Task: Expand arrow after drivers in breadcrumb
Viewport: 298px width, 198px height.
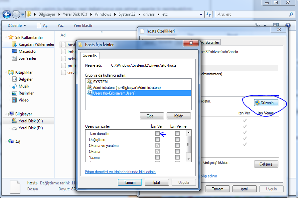Action: [159, 14]
